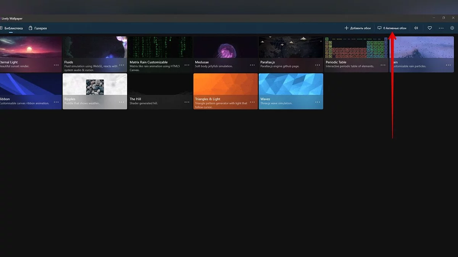Open Matrix Rain Customizable more options
Image resolution: width=458 pixels, height=257 pixels.
tap(187, 65)
